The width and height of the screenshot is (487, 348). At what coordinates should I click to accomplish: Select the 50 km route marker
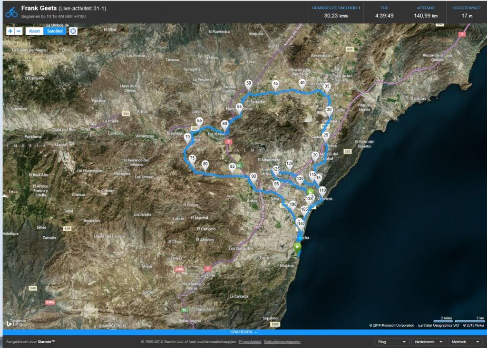coord(248,85)
